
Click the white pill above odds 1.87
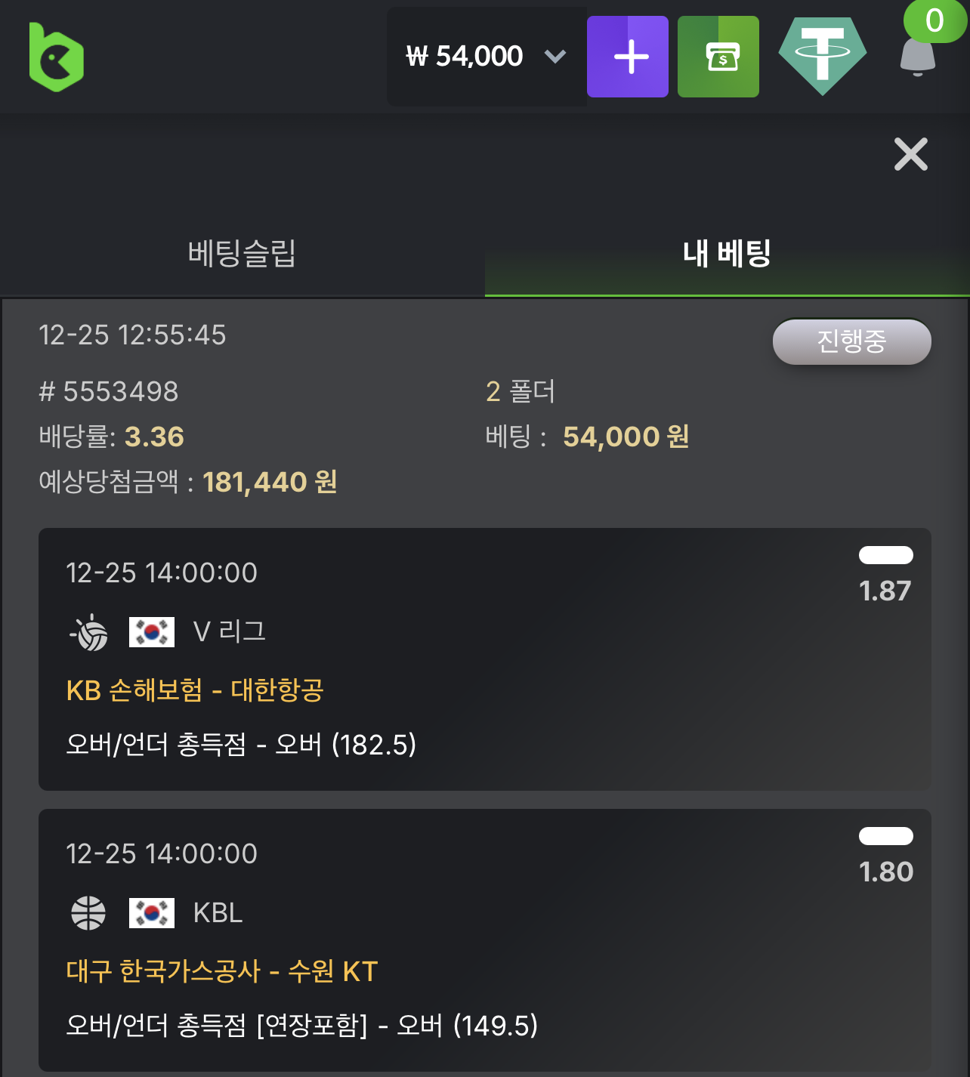[x=885, y=555]
